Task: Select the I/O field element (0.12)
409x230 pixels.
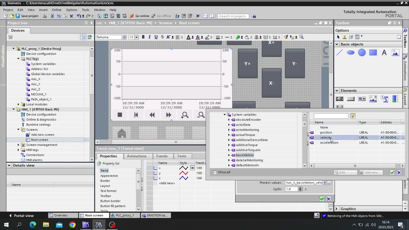Action: tap(339, 99)
